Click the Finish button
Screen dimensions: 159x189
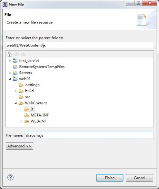(x=110, y=178)
